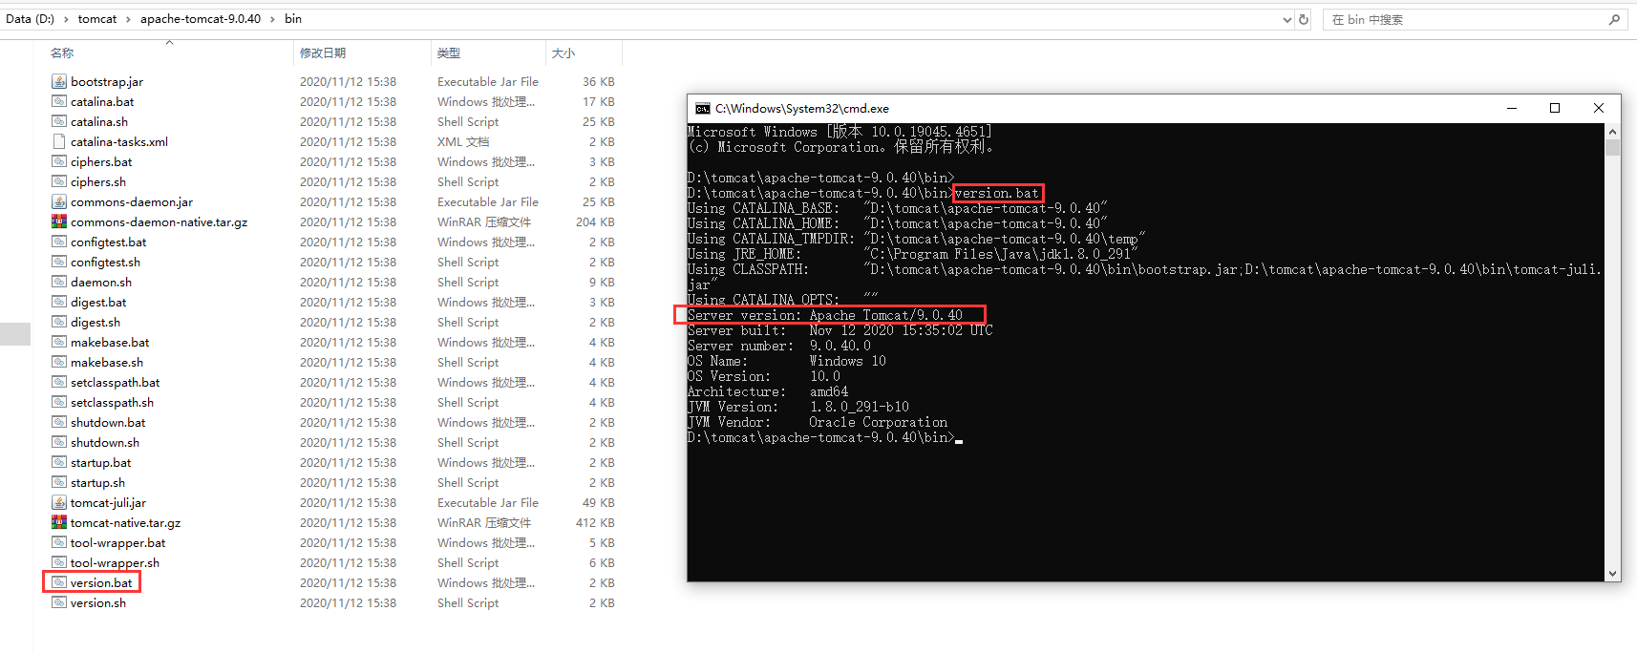Click the makebase.bat file icon

pyautogui.click(x=59, y=342)
